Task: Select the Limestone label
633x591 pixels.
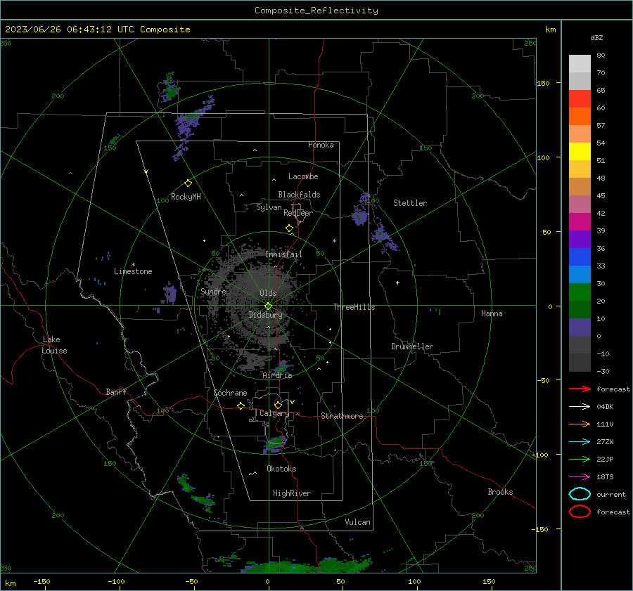Action: click(133, 271)
